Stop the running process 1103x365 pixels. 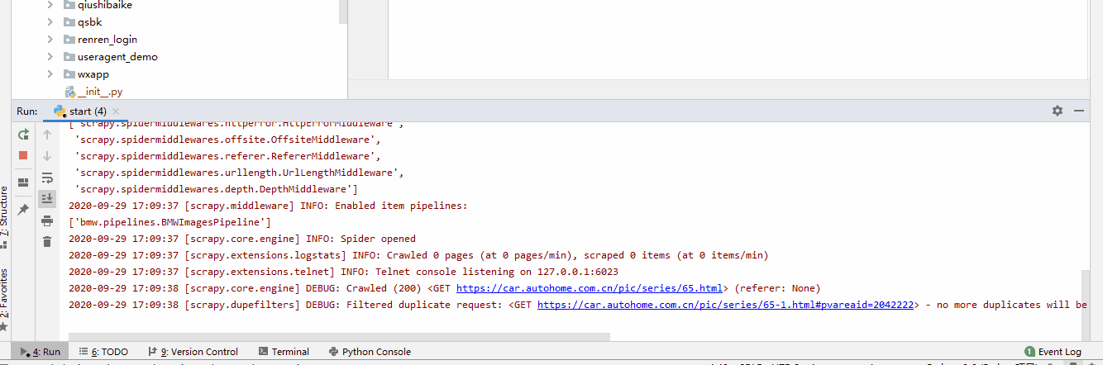(x=23, y=155)
